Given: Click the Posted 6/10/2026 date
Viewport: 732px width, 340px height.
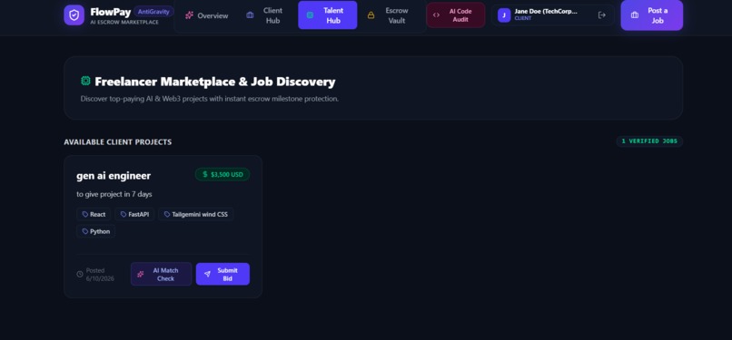Looking at the screenshot, I should (x=100, y=275).
